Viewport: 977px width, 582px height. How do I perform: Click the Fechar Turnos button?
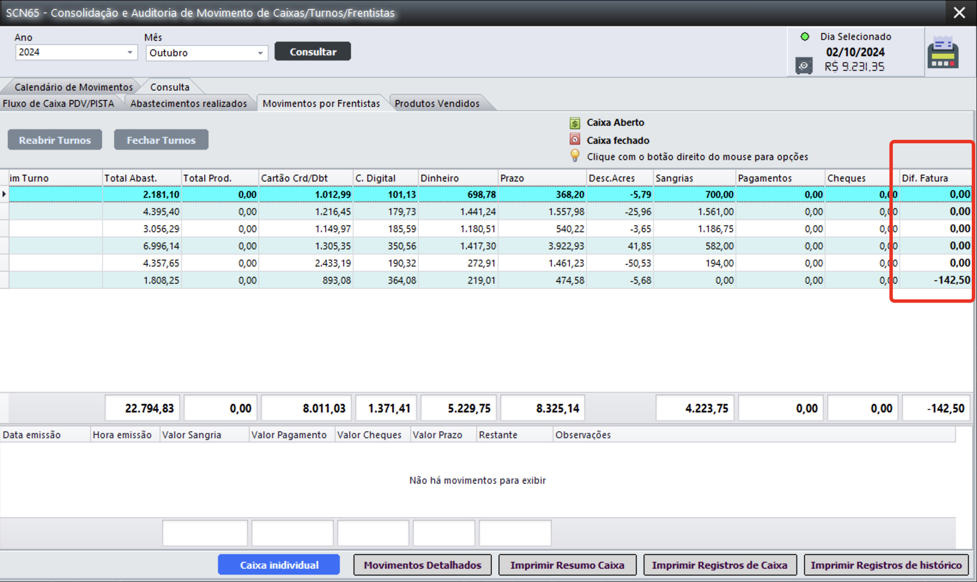[x=161, y=140]
